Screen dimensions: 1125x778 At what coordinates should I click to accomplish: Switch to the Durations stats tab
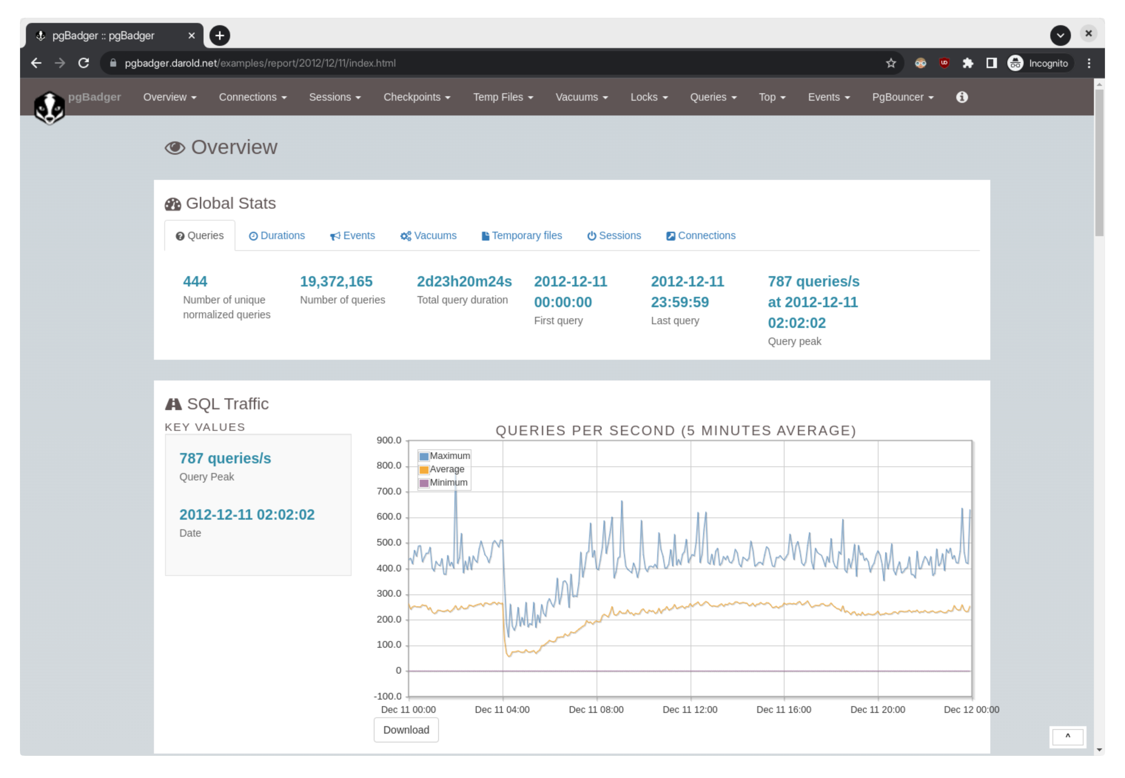click(x=277, y=236)
